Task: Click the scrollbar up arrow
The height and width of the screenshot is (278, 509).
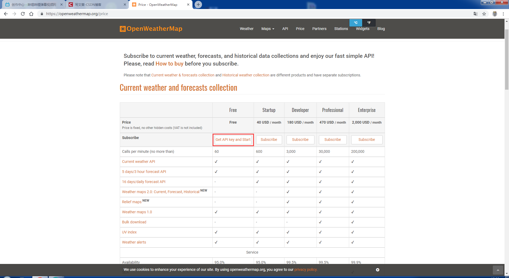Action: coord(507,21)
